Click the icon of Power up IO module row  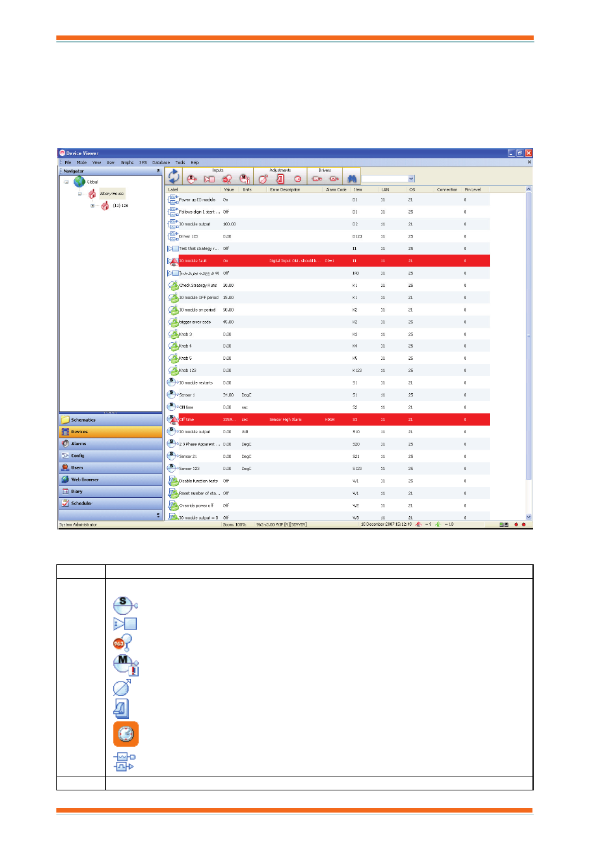173,199
